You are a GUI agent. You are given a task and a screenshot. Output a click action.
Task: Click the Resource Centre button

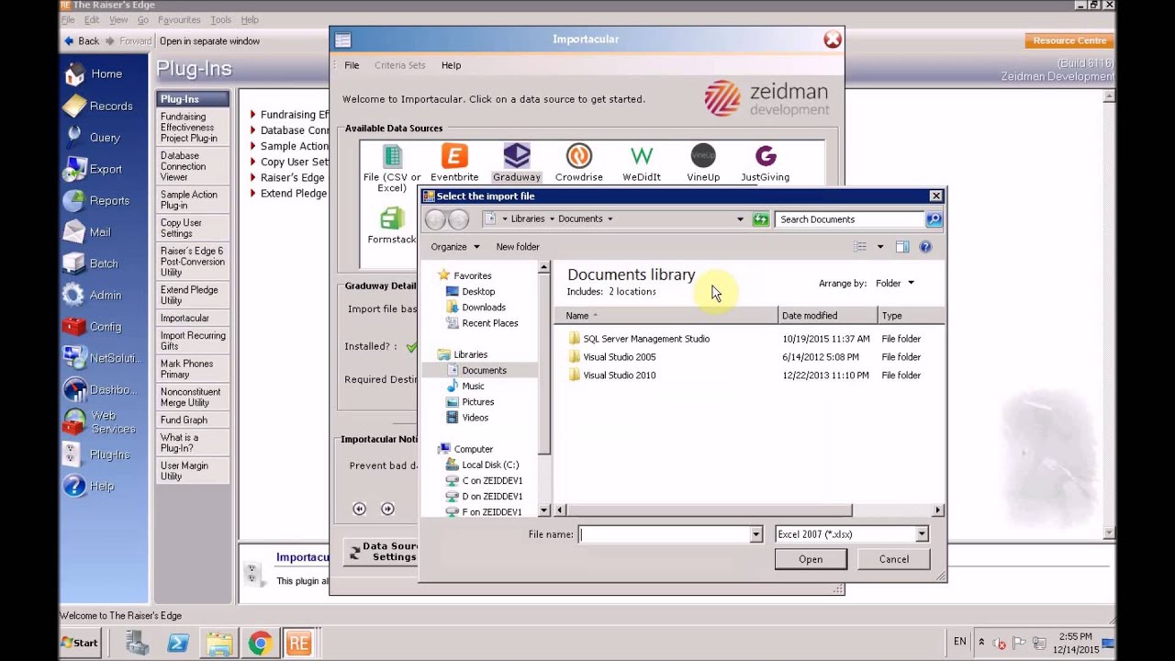tap(1069, 40)
